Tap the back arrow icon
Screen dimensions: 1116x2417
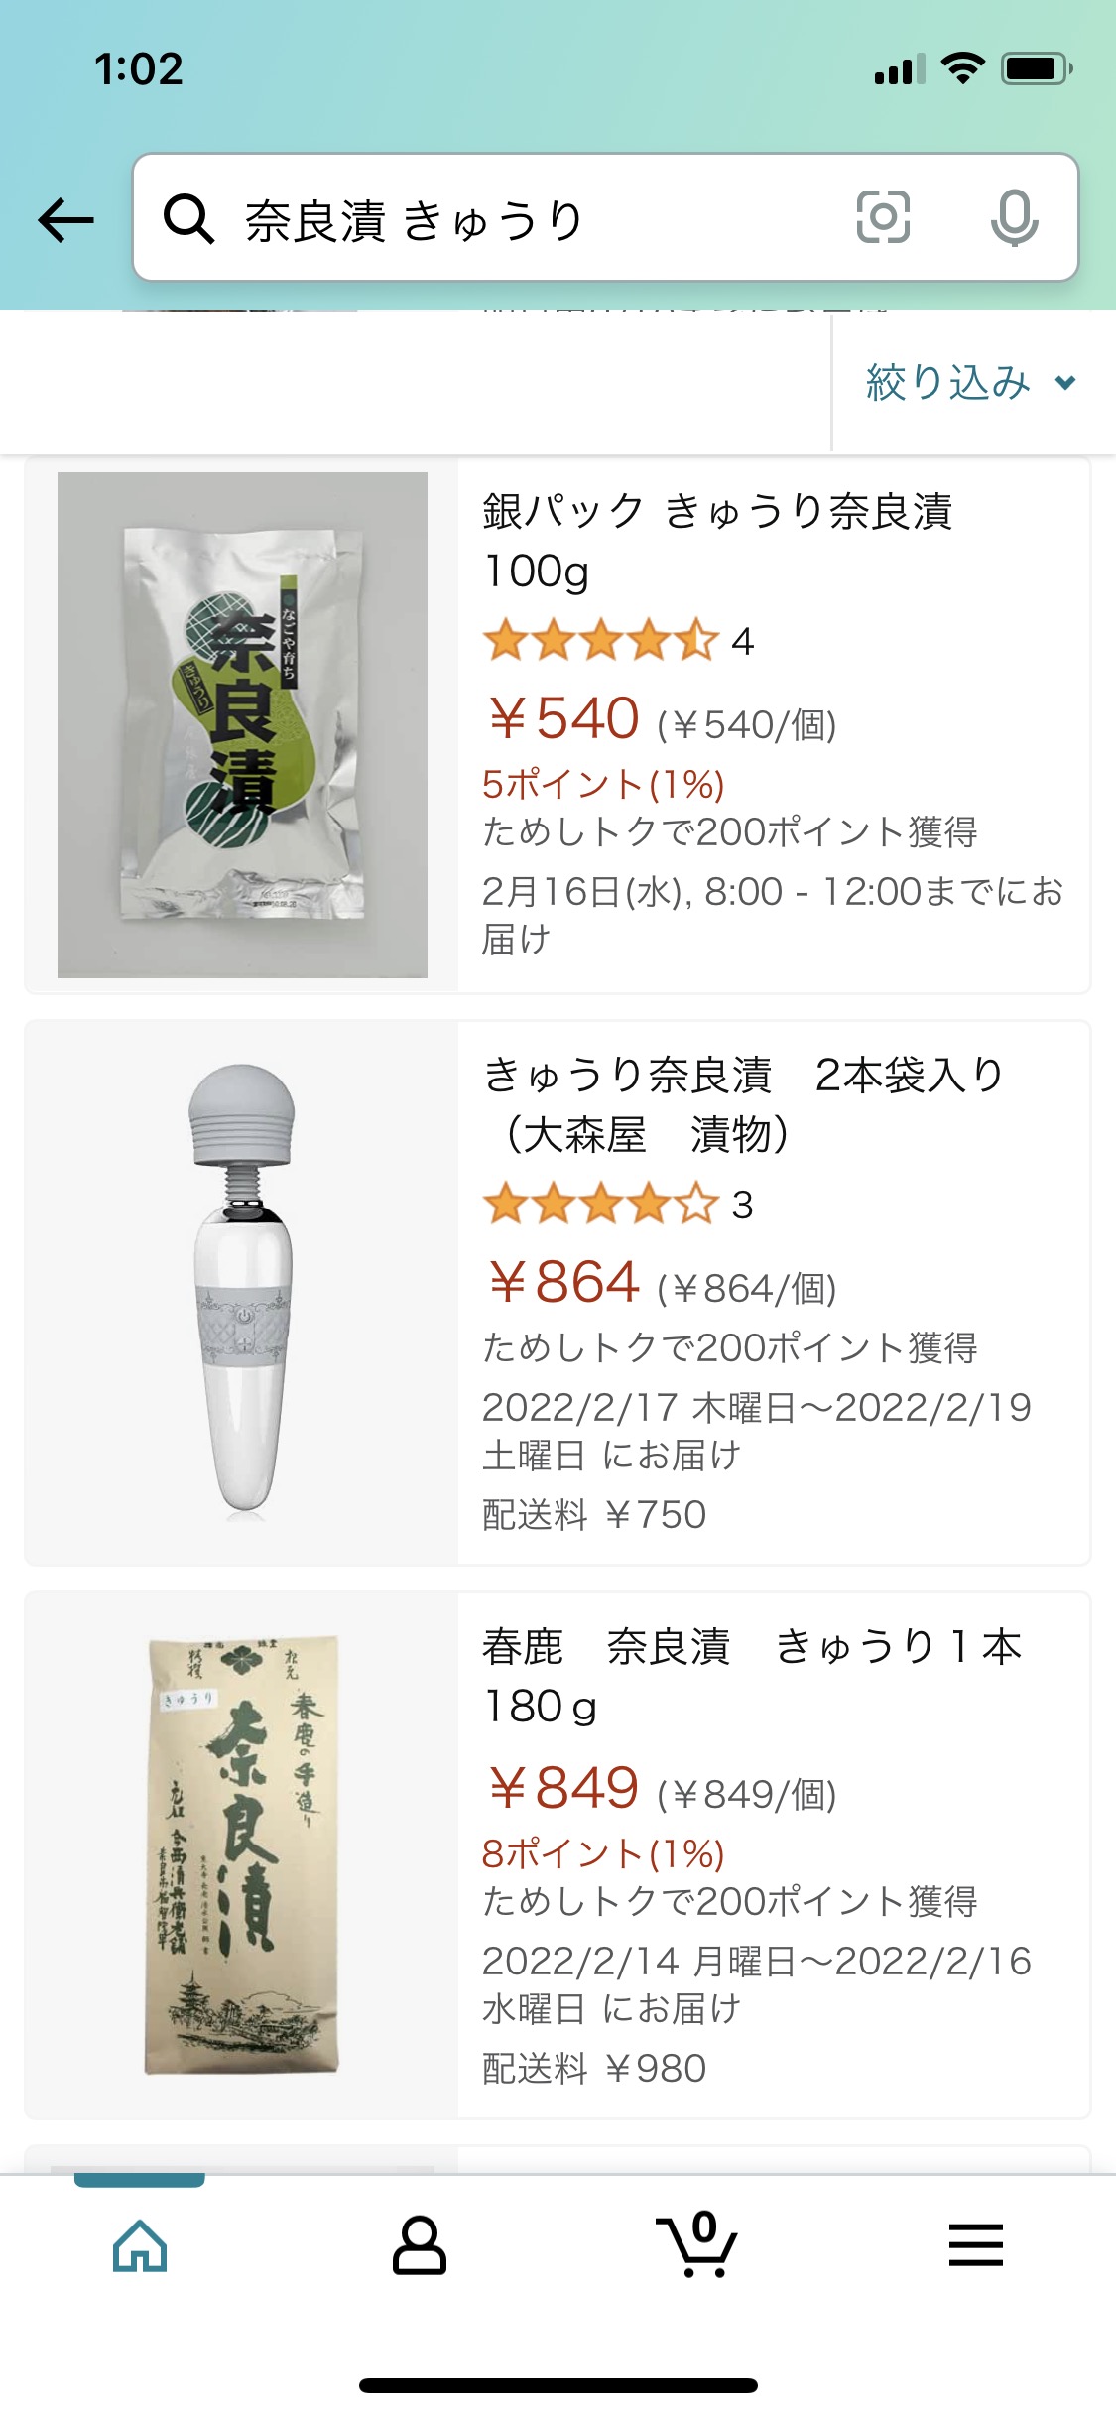[66, 219]
